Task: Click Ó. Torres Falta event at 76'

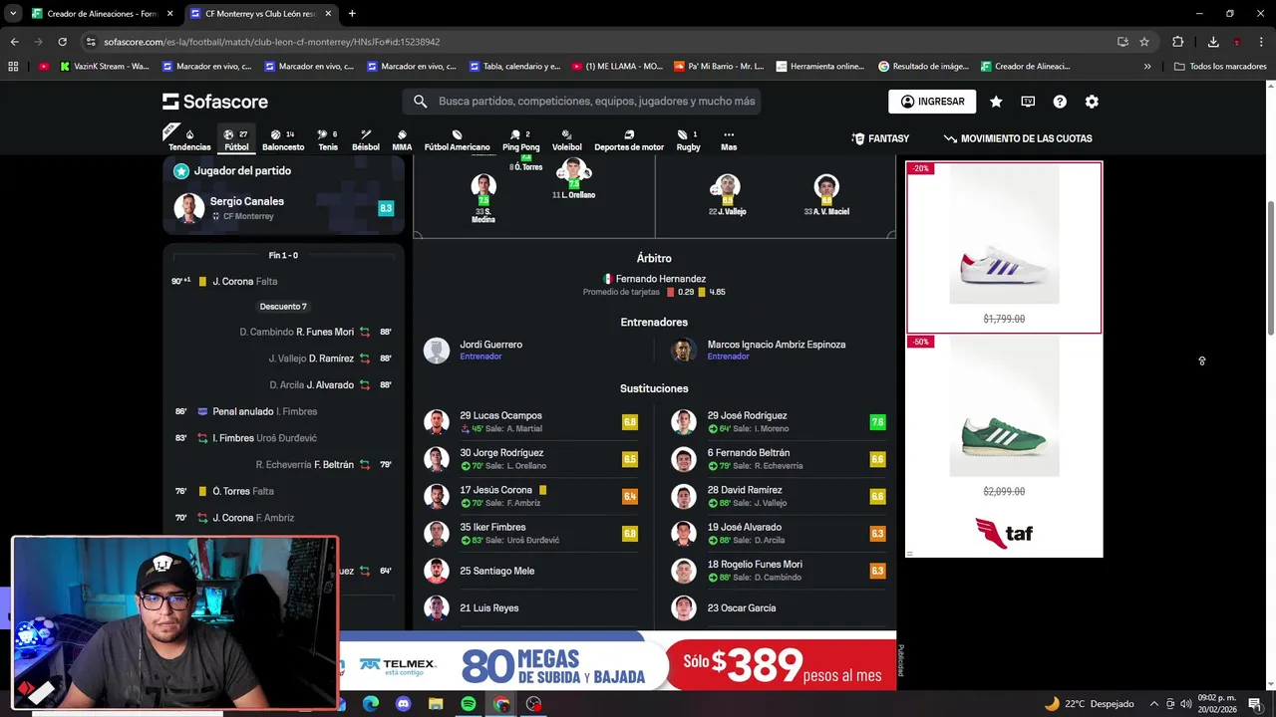Action: pos(283,491)
